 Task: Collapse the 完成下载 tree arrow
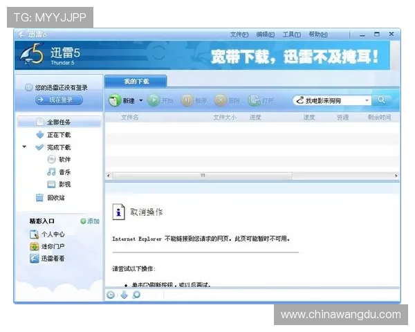click(24, 147)
